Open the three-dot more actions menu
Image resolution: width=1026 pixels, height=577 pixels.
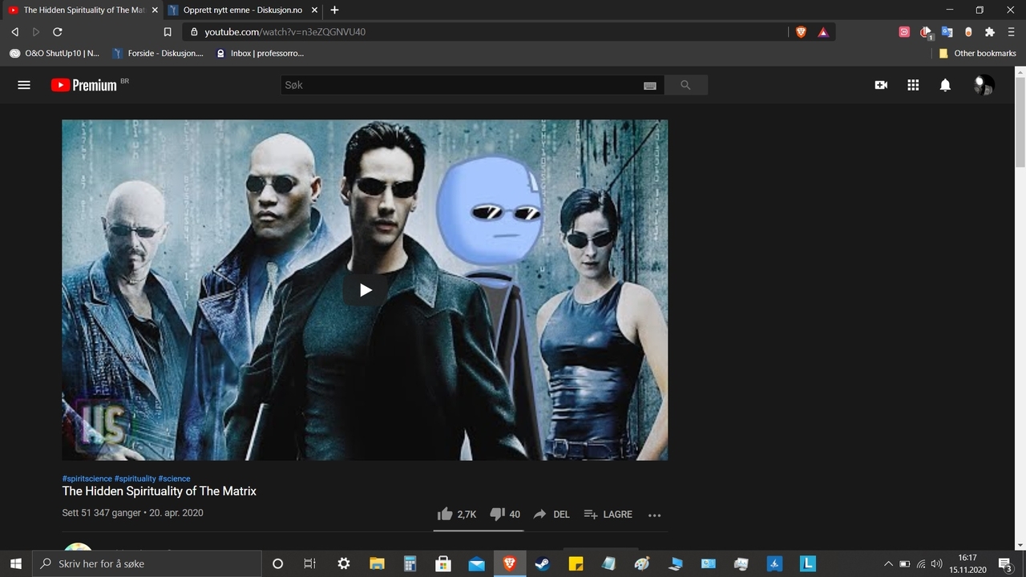(654, 515)
